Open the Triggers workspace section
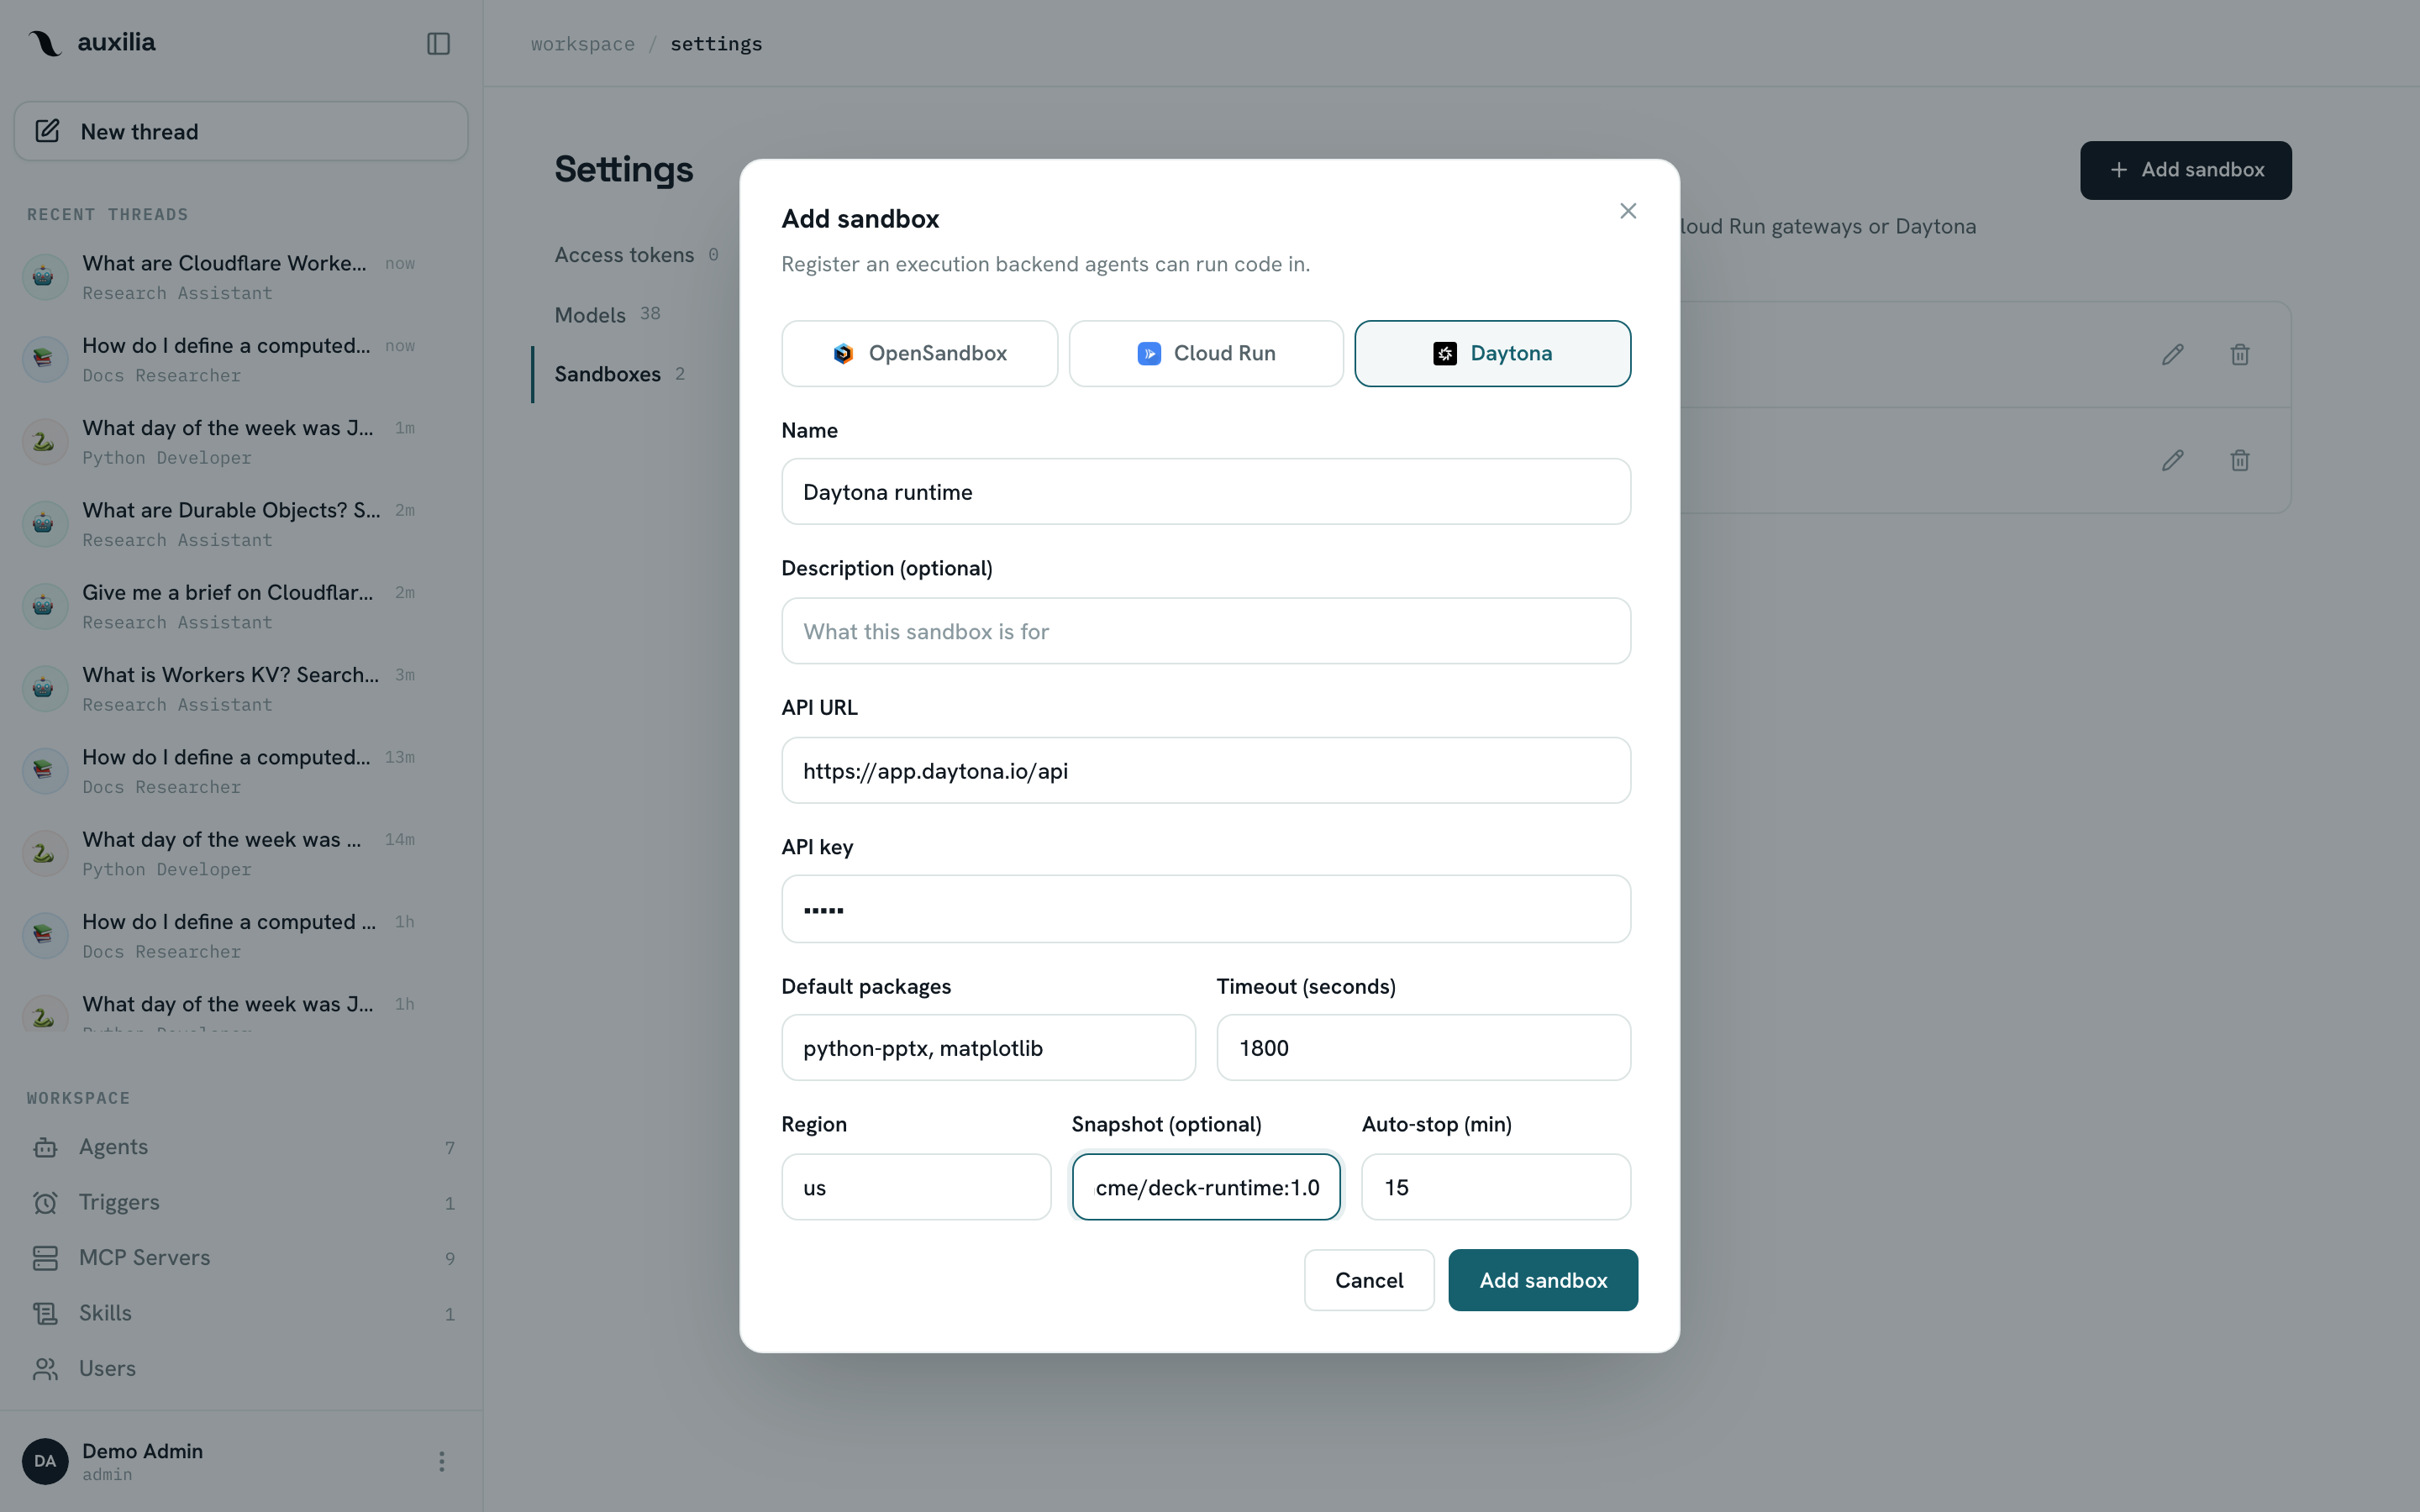 click(x=241, y=1202)
